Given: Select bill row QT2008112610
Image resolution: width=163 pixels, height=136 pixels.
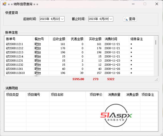Looking at the screenshot, I should point(15,73).
